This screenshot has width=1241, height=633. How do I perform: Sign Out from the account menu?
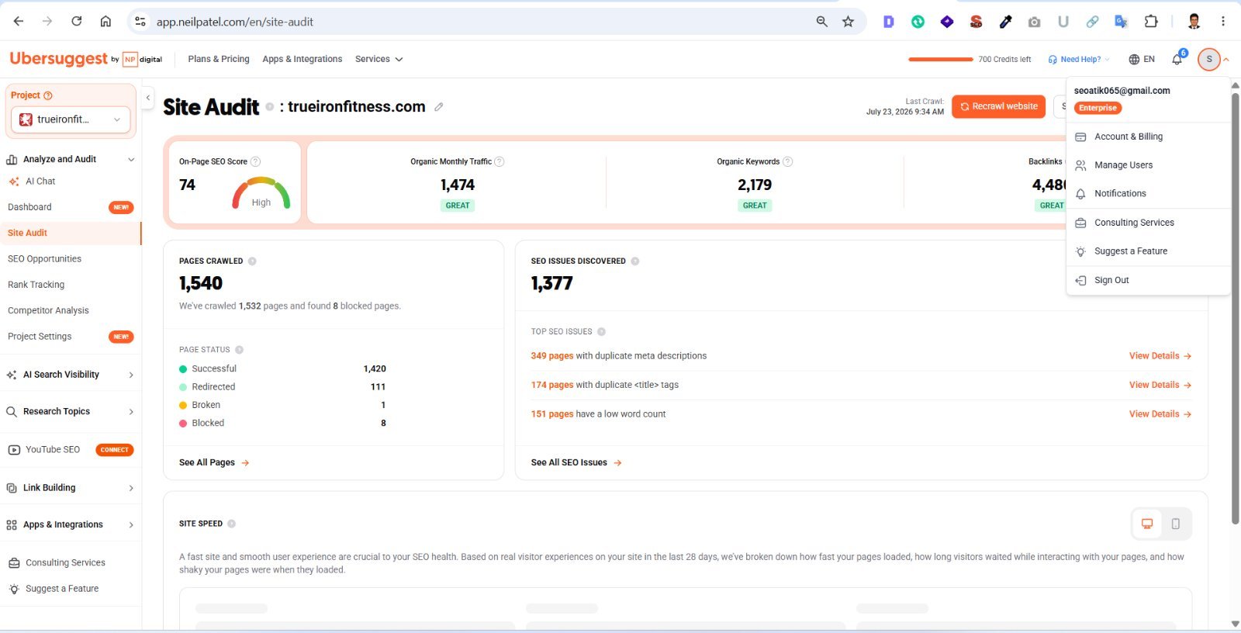1149,280
